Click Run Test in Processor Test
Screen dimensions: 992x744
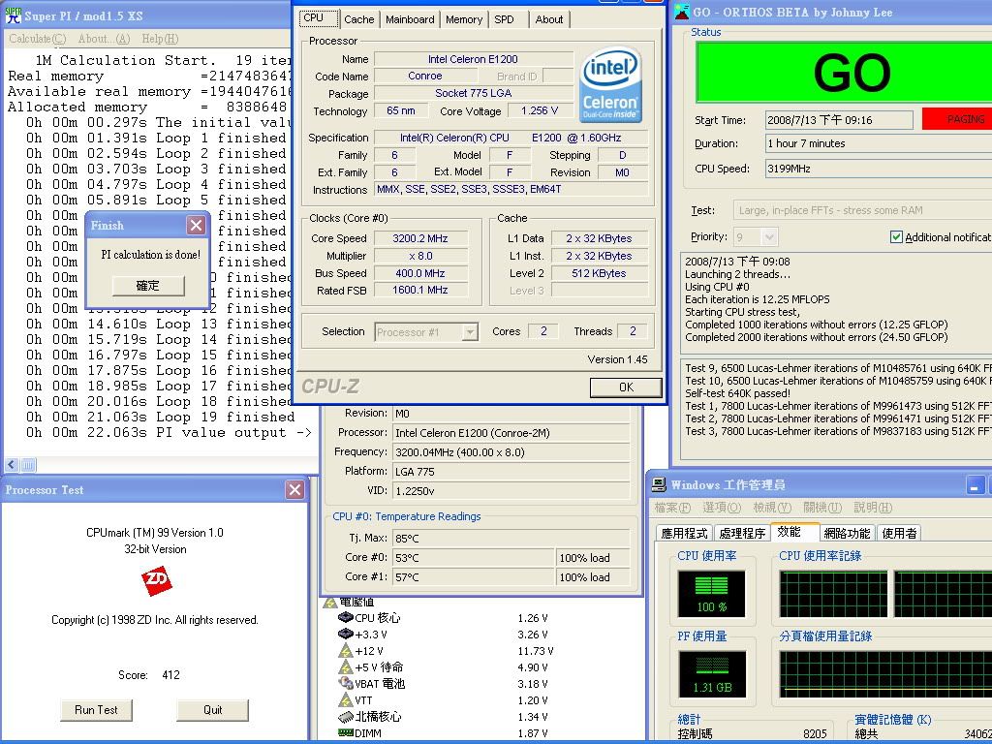[96, 710]
